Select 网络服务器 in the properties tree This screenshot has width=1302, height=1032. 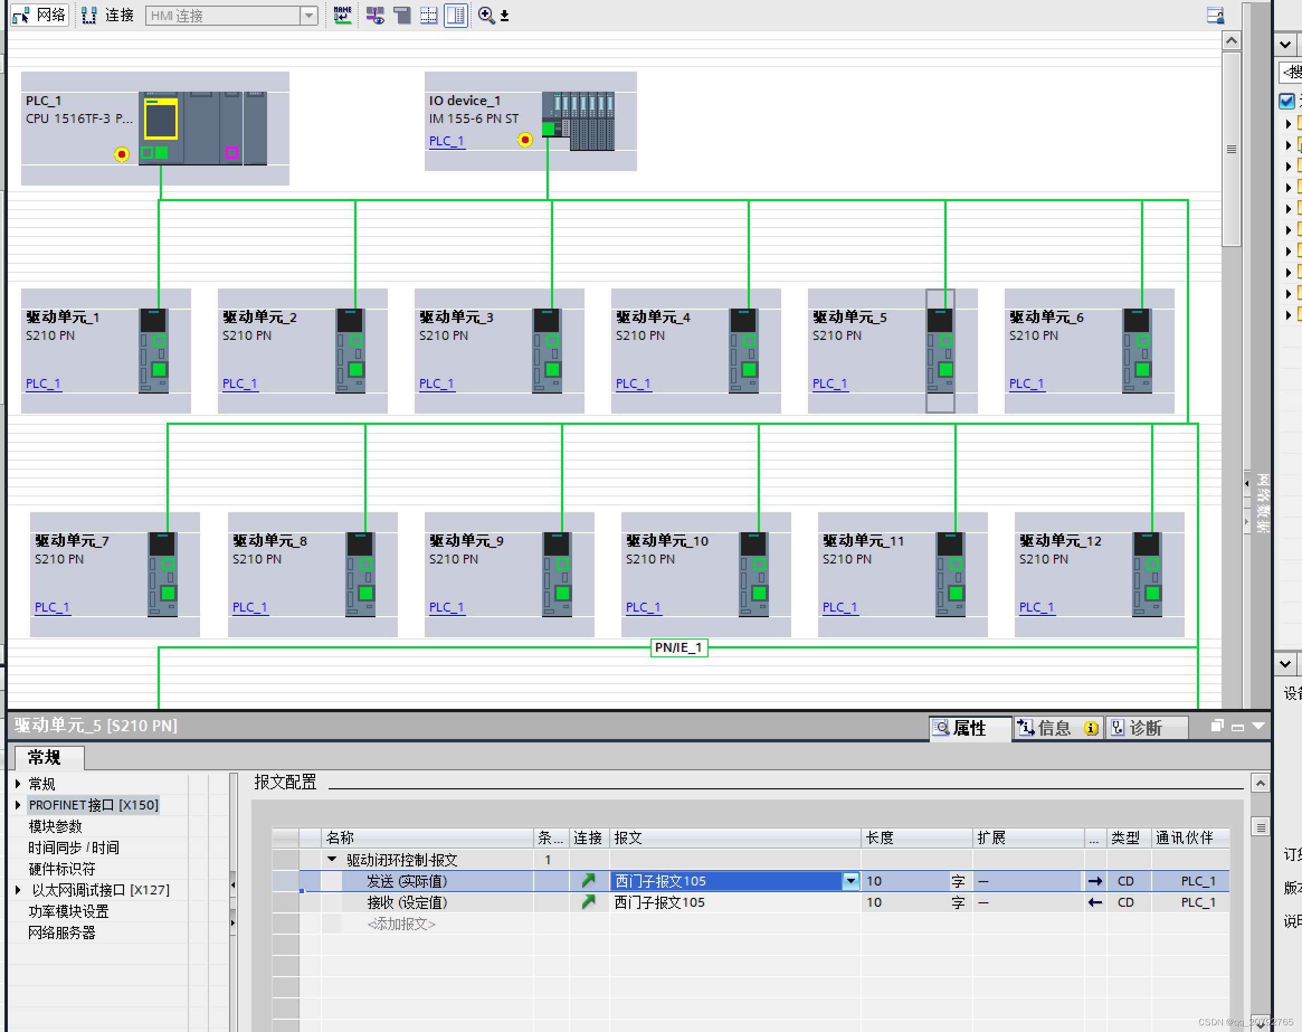(x=61, y=932)
